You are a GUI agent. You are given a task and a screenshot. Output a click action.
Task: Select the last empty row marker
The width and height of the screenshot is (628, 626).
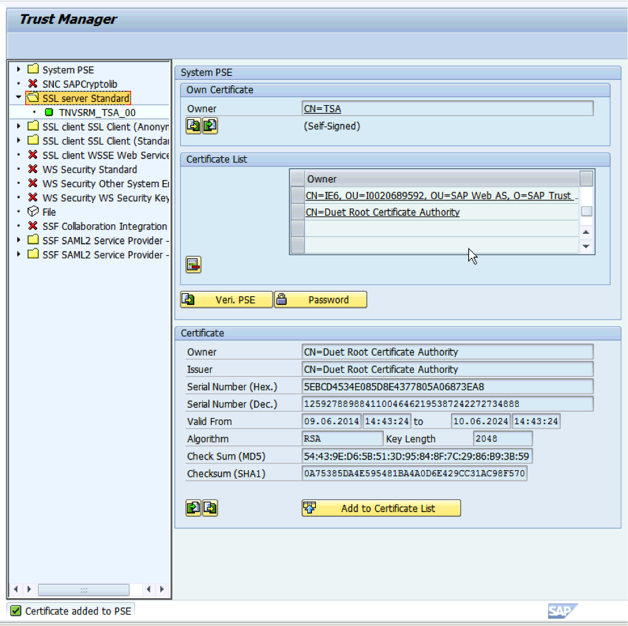[297, 245]
